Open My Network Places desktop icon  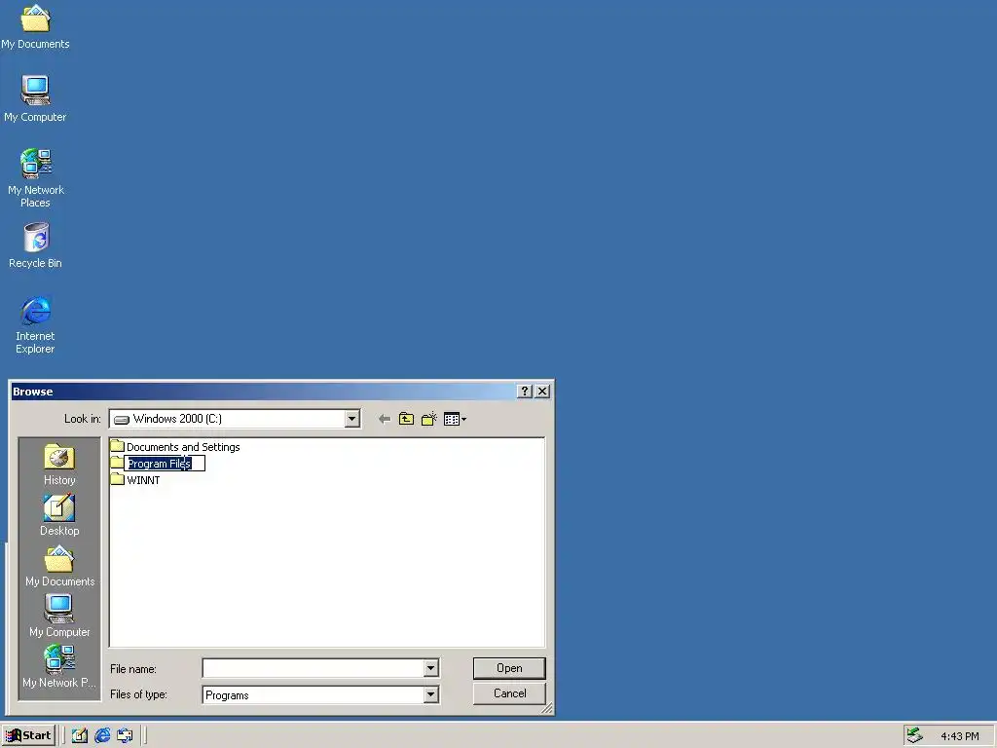(36, 178)
